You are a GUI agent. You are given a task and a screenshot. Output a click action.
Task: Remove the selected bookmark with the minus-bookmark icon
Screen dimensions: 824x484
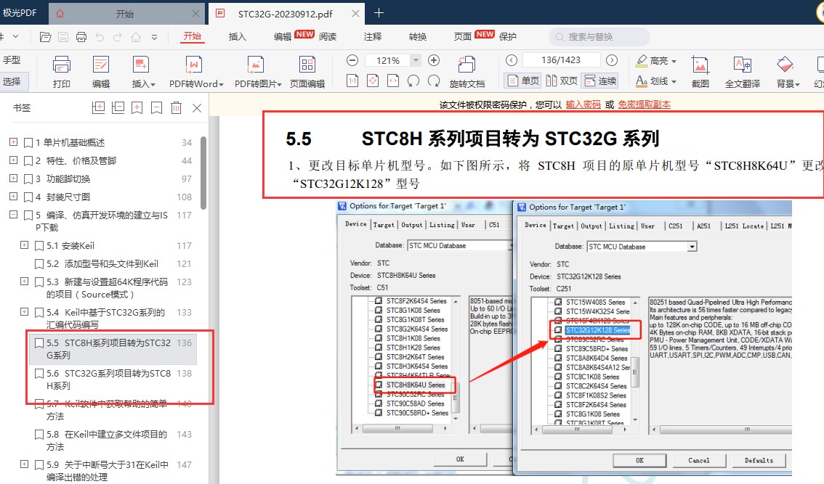[157, 107]
